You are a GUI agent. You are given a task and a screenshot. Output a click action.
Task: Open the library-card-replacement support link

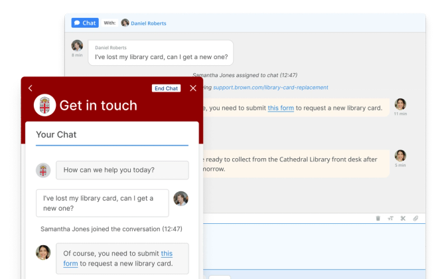[x=270, y=87]
